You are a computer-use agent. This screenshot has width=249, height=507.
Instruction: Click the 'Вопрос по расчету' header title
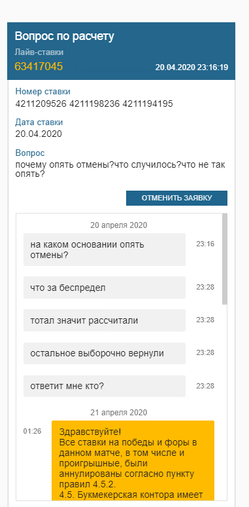coord(64,37)
